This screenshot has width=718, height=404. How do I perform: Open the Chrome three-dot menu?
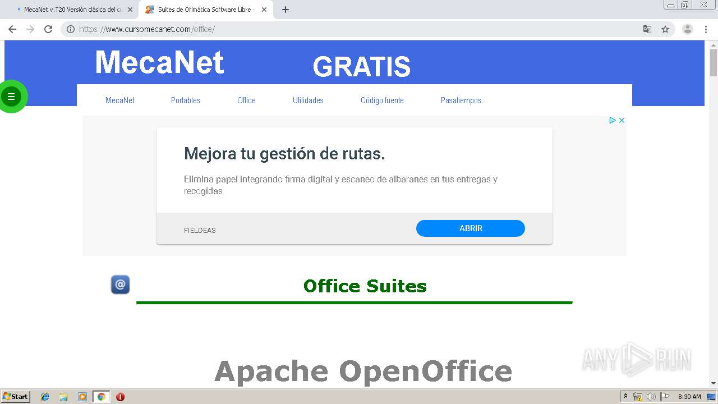pyautogui.click(x=706, y=29)
